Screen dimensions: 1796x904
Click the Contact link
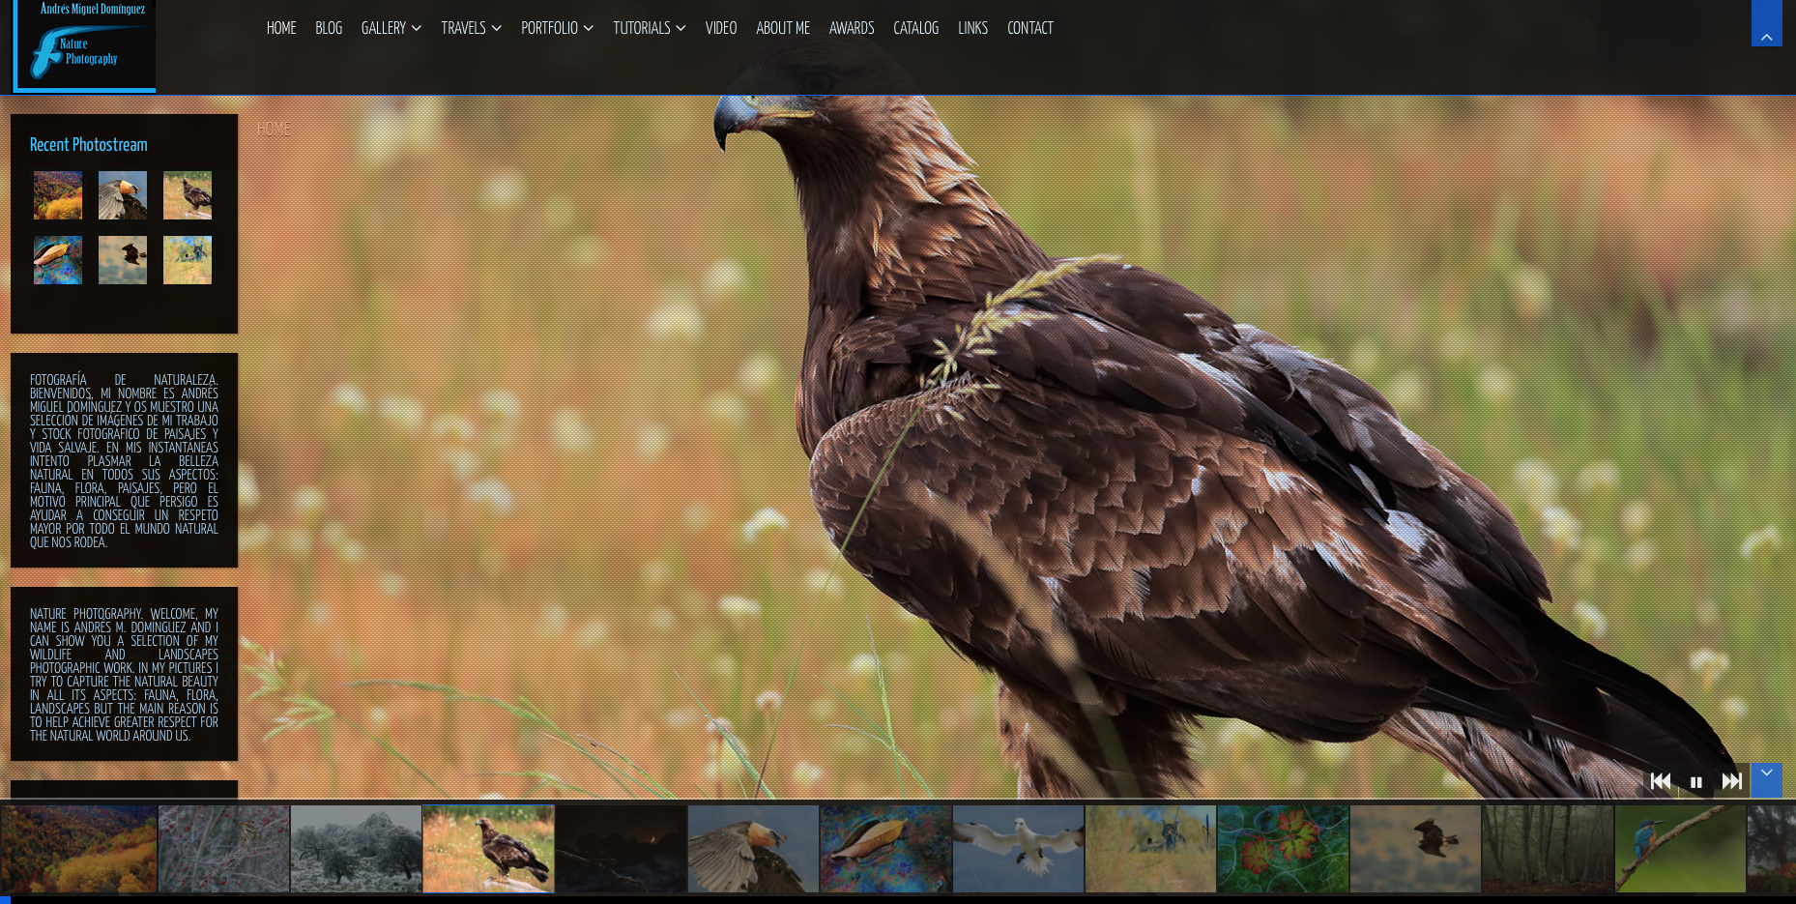tap(1029, 28)
